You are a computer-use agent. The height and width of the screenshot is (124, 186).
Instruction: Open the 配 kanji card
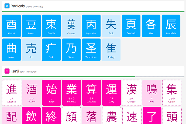[11, 115]
